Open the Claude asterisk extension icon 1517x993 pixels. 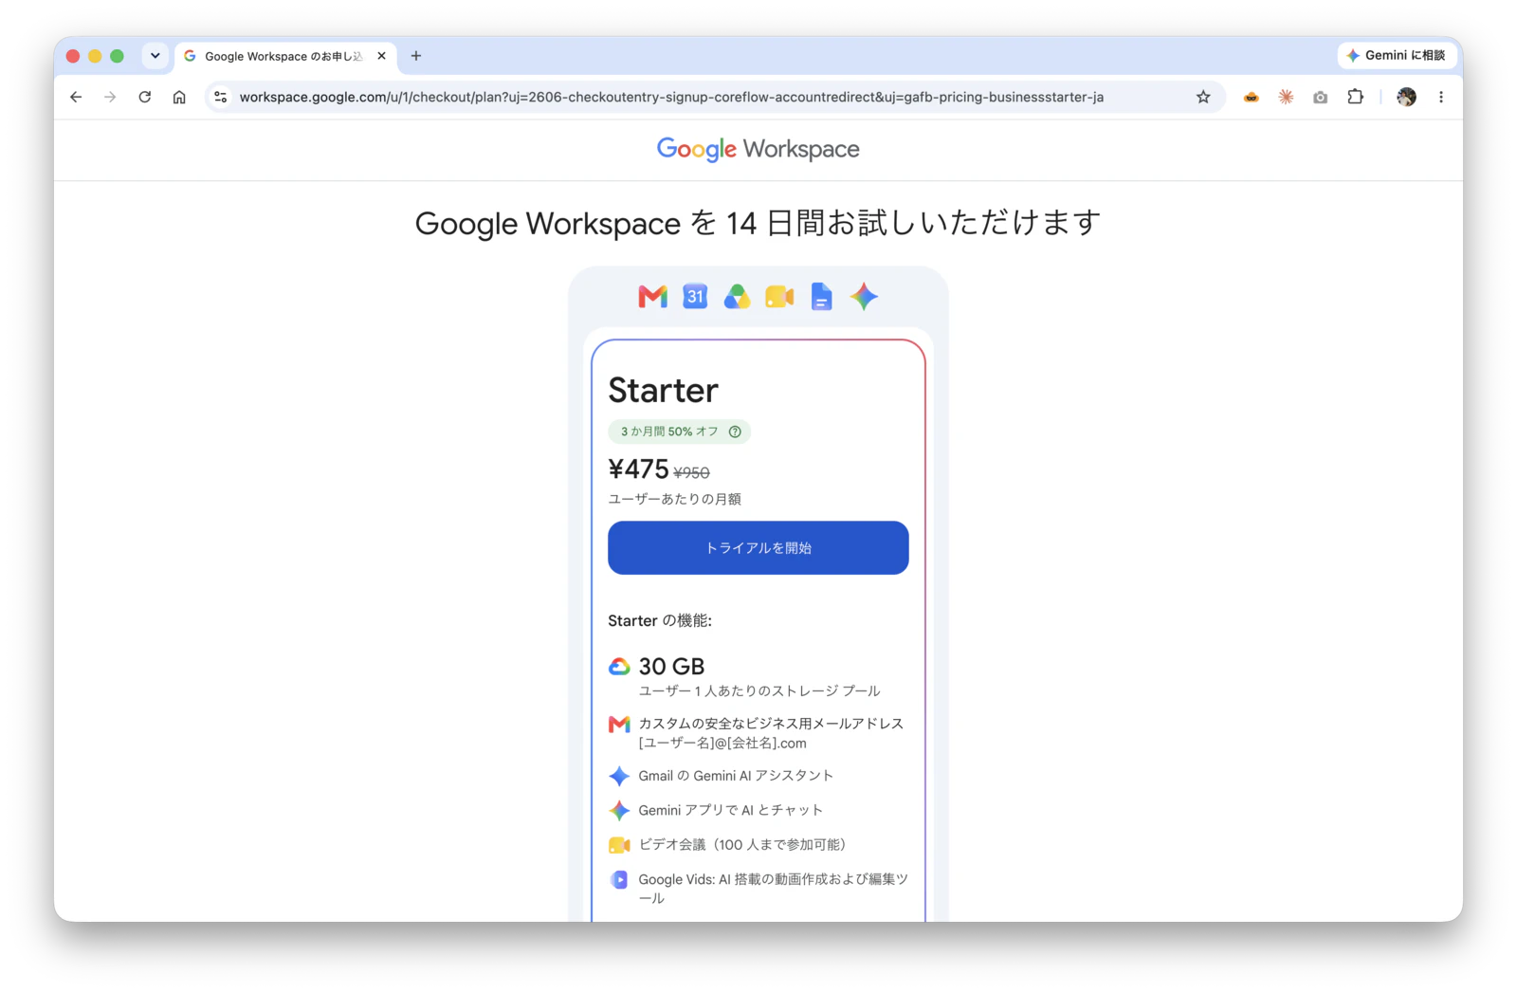[x=1286, y=97]
